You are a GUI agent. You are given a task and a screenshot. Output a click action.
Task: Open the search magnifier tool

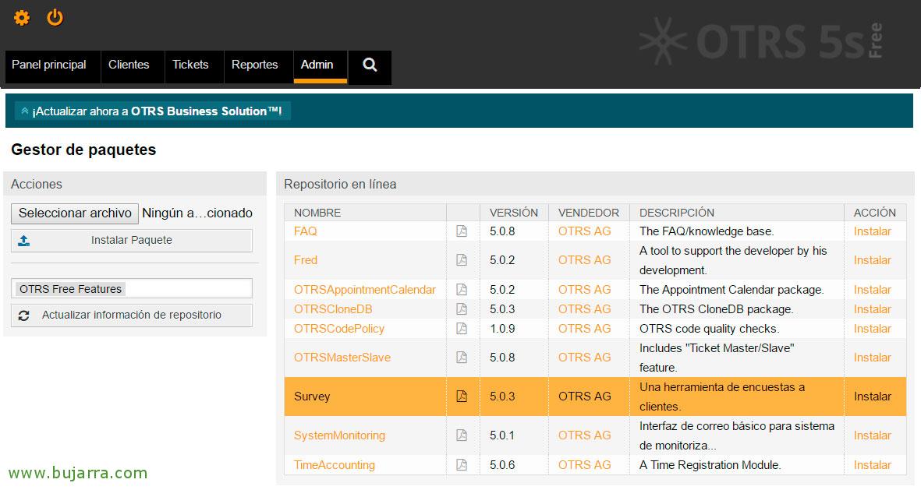coord(370,65)
